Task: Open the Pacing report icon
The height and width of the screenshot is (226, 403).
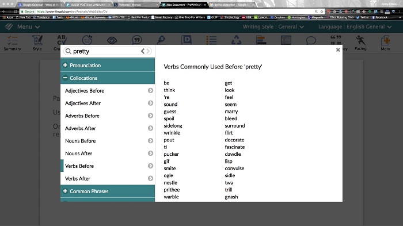Action: point(360,43)
